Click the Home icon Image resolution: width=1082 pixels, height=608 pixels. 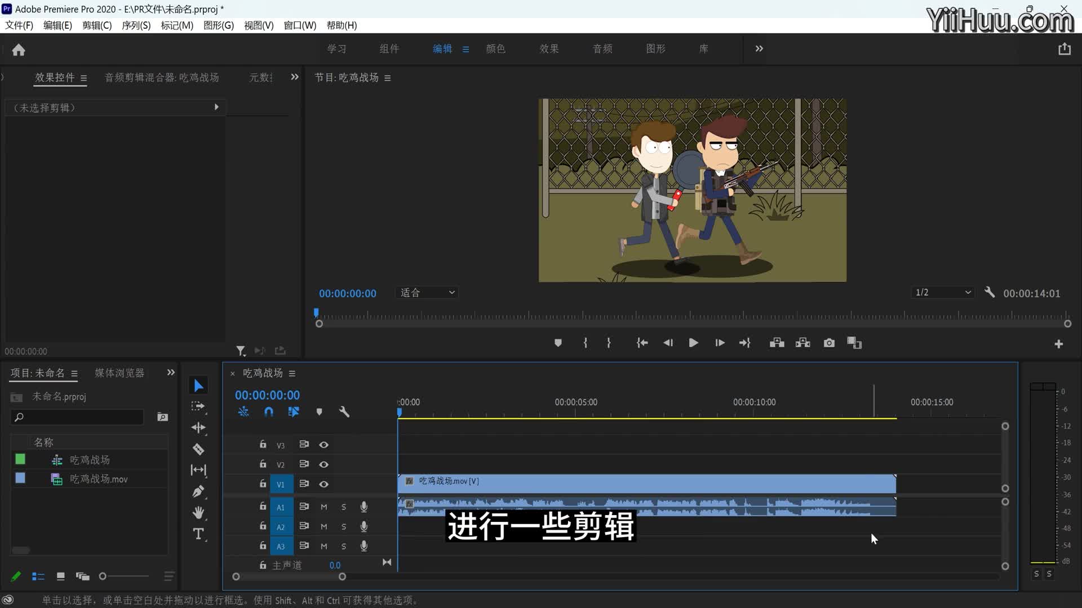19,50
